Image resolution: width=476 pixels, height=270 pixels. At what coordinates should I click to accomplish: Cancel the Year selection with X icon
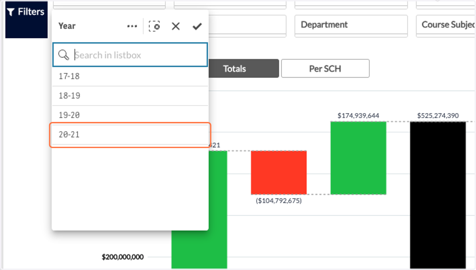176,27
